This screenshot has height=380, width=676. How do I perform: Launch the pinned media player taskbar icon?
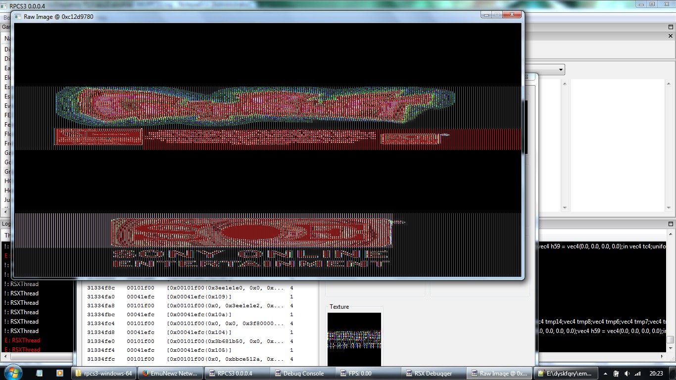[x=59, y=373]
